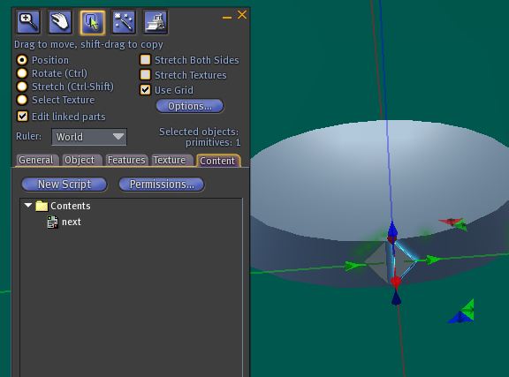Image resolution: width=509 pixels, height=377 pixels.
Task: Select the Land bulldozer tool icon
Action: click(x=156, y=22)
